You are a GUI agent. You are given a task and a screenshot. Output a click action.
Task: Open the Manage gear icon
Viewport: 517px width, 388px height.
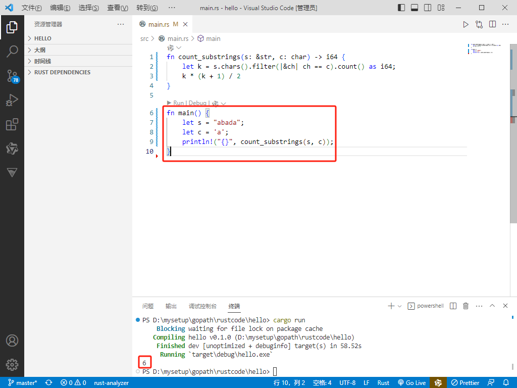click(x=12, y=365)
